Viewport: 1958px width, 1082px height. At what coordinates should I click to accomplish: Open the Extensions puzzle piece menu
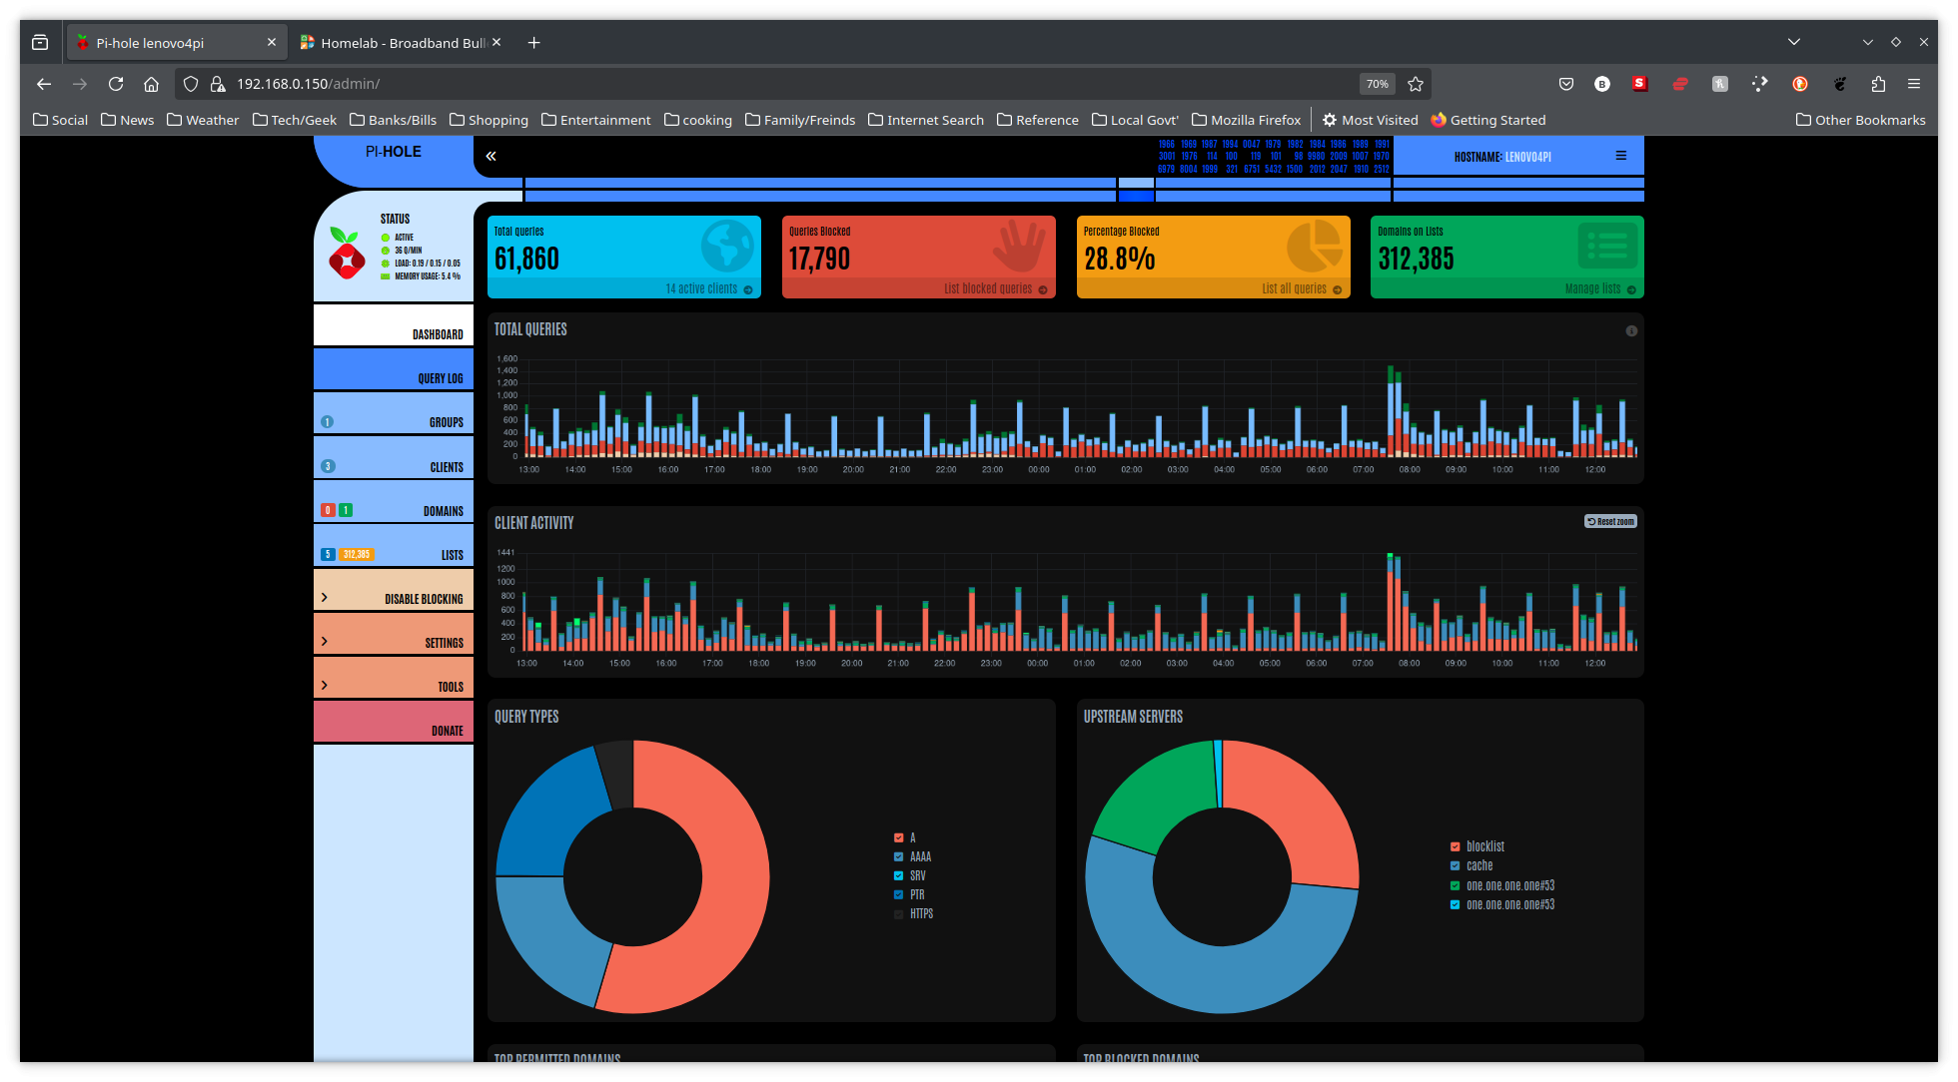click(x=1878, y=84)
